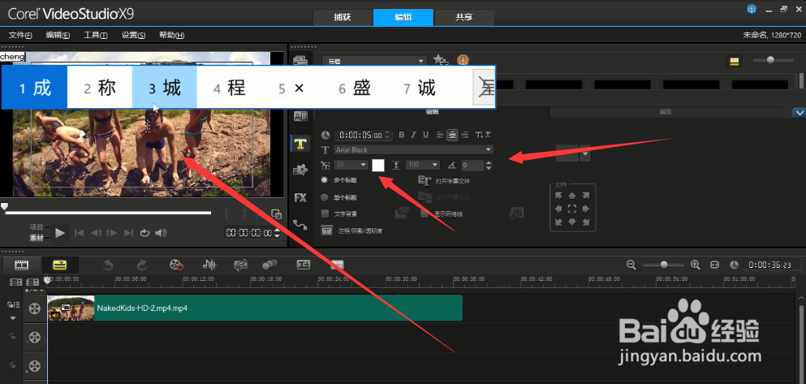The width and height of the screenshot is (806, 384).
Task: Switch to Storyboard view
Action: [x=21, y=265]
